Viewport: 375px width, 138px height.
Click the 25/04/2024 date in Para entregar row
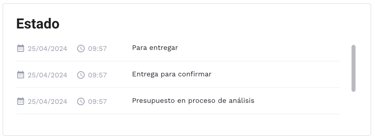pyautogui.click(x=47, y=49)
